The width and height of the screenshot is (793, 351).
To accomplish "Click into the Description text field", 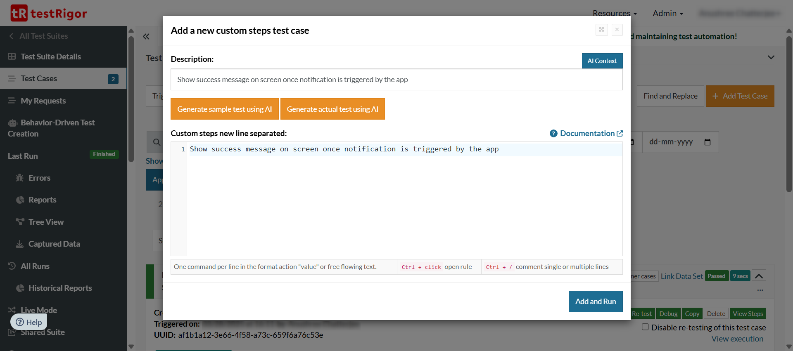I will point(396,80).
